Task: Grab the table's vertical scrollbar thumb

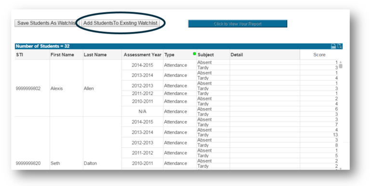Action: click(x=341, y=66)
